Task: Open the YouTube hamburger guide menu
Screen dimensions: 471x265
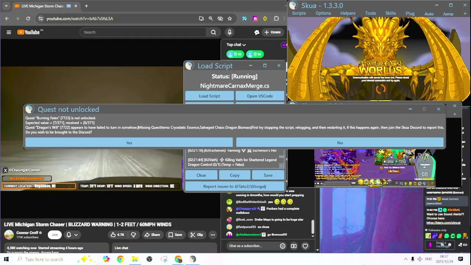Action: pyautogui.click(x=9, y=32)
